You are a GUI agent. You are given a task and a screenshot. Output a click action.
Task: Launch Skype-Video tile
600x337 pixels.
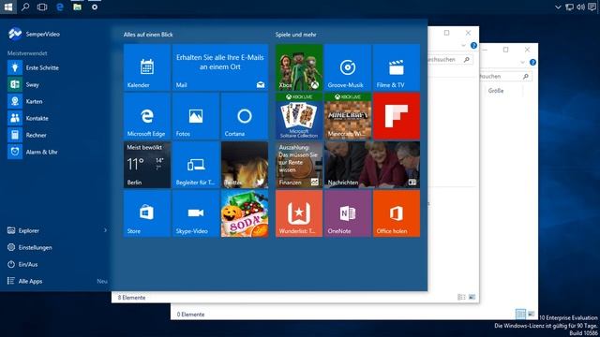pos(196,213)
